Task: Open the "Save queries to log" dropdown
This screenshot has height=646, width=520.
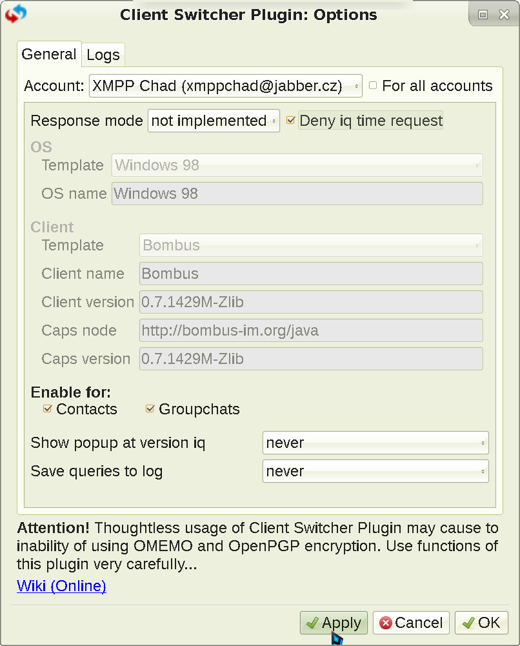Action: (375, 471)
